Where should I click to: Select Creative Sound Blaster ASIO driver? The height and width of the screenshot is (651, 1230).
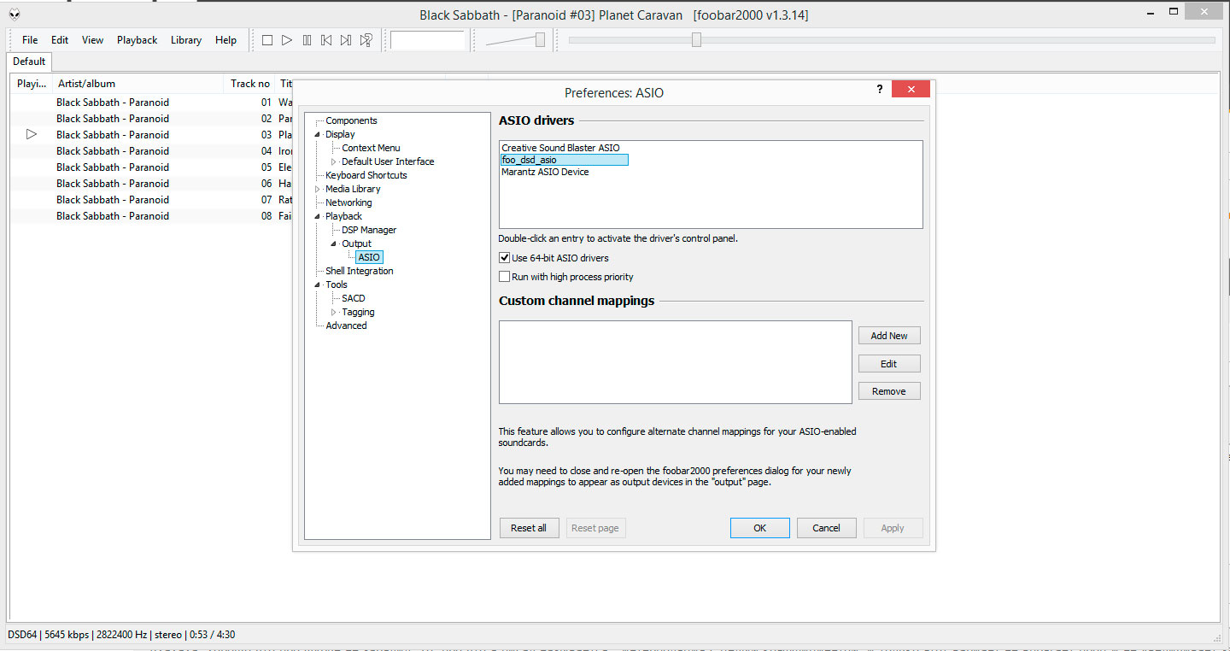tap(561, 148)
